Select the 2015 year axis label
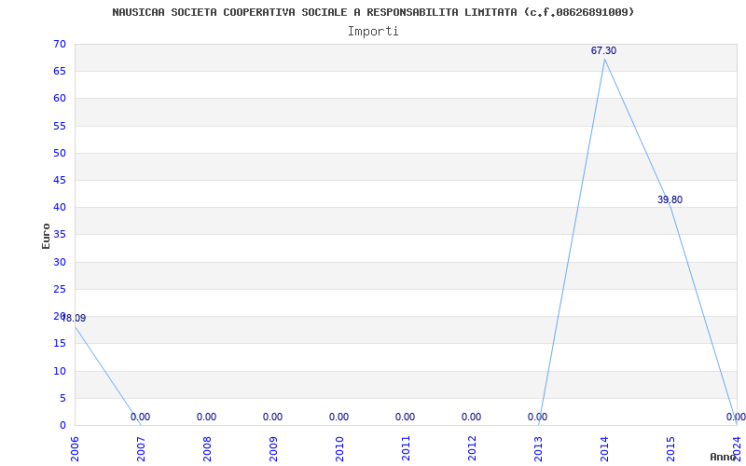Image resolution: width=746 pixels, height=466 pixels. coord(670,448)
